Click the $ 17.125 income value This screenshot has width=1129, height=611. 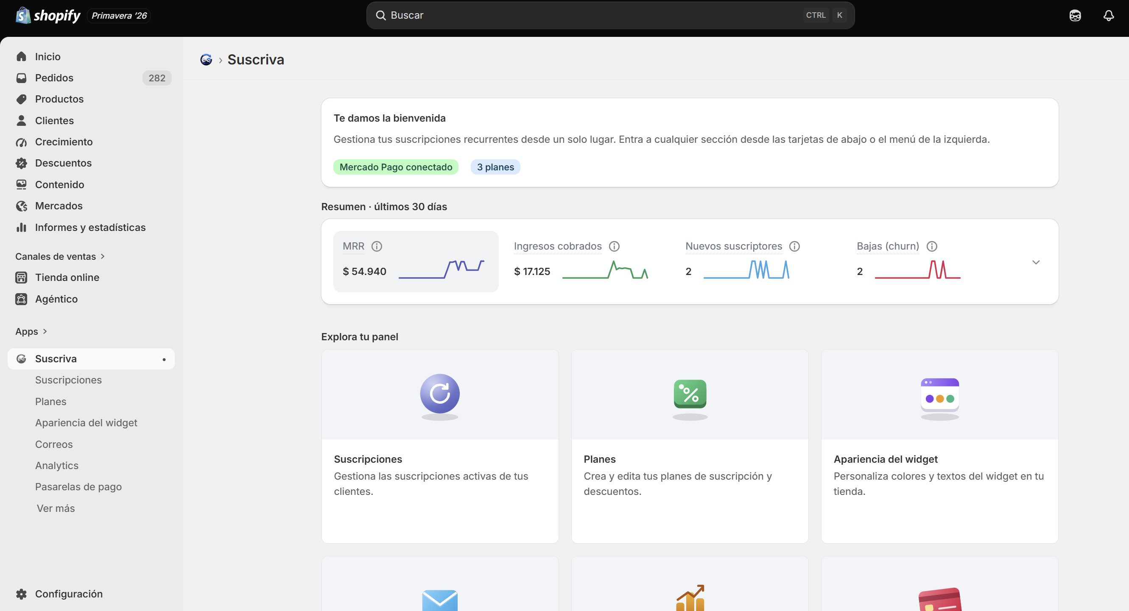[531, 271]
